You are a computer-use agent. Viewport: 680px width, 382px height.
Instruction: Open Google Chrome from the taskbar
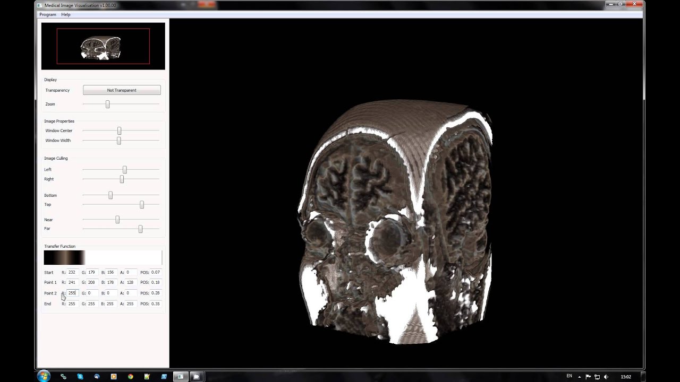pos(130,376)
